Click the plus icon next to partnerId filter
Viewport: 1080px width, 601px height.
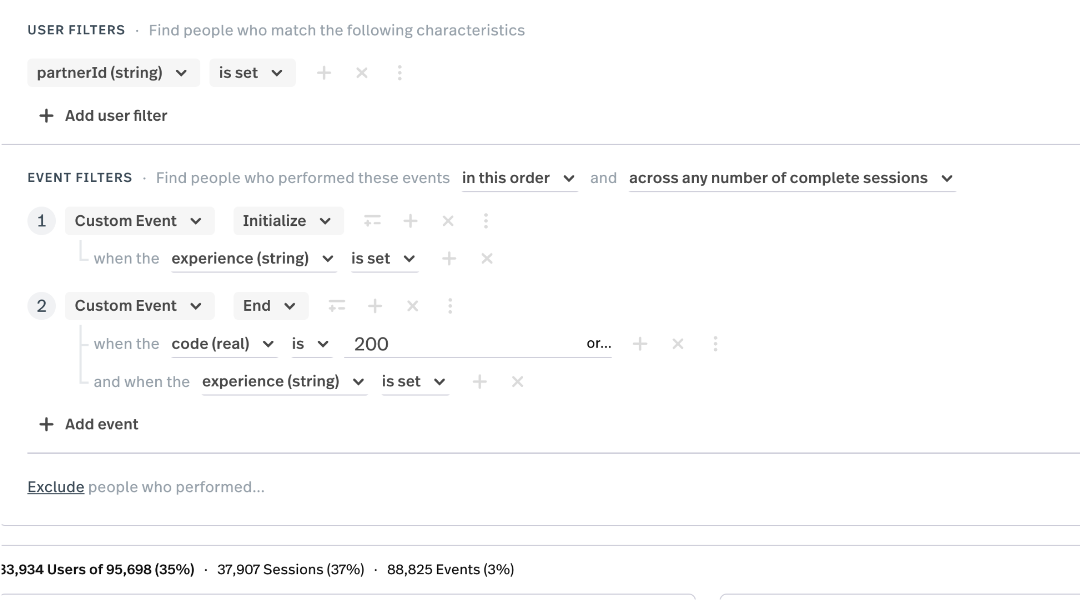pyautogui.click(x=324, y=73)
